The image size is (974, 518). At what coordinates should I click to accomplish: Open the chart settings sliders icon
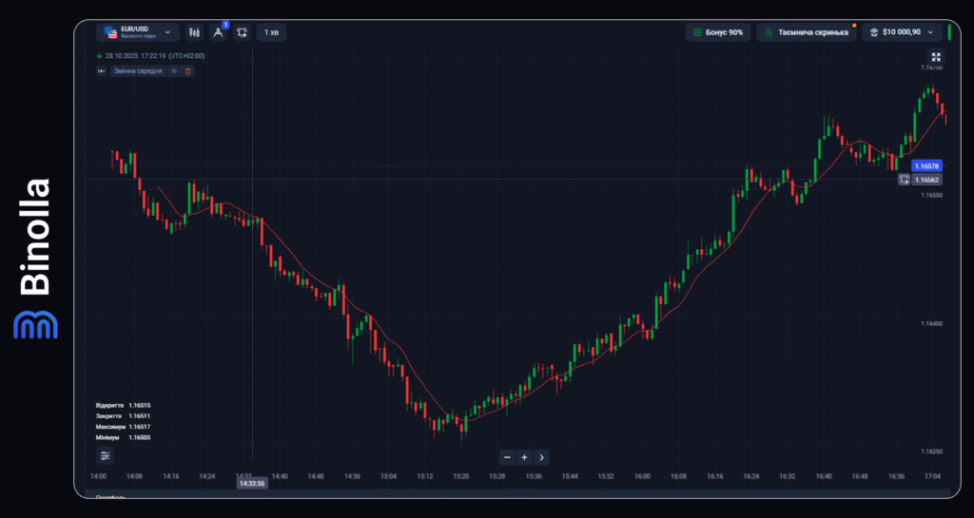click(x=105, y=456)
